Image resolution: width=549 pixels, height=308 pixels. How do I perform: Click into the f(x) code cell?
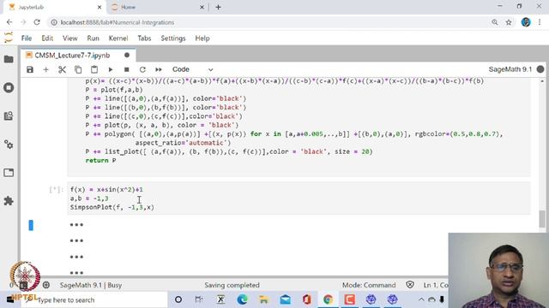(299, 198)
